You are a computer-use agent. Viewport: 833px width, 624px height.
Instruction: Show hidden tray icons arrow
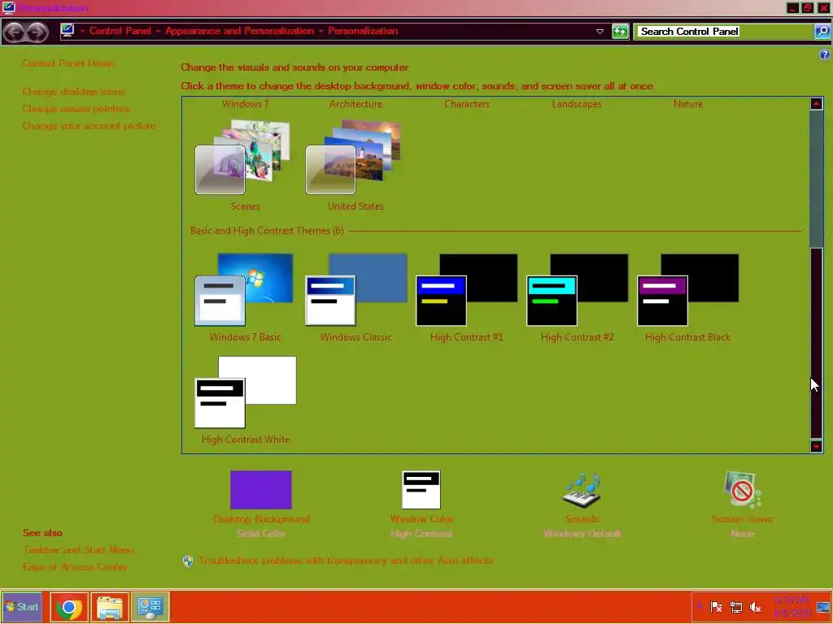[699, 606]
